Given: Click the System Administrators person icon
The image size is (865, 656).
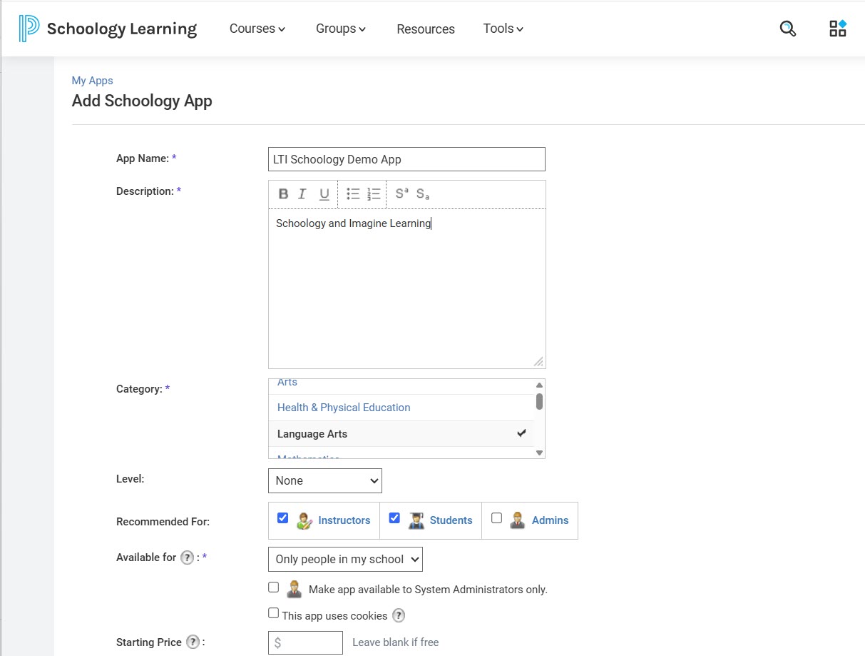Looking at the screenshot, I should [x=294, y=589].
